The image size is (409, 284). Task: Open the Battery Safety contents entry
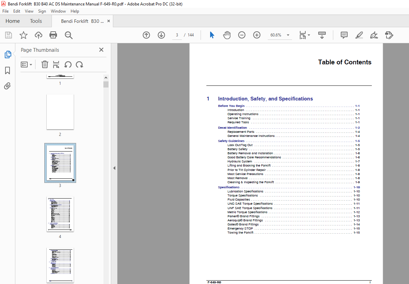(237, 149)
